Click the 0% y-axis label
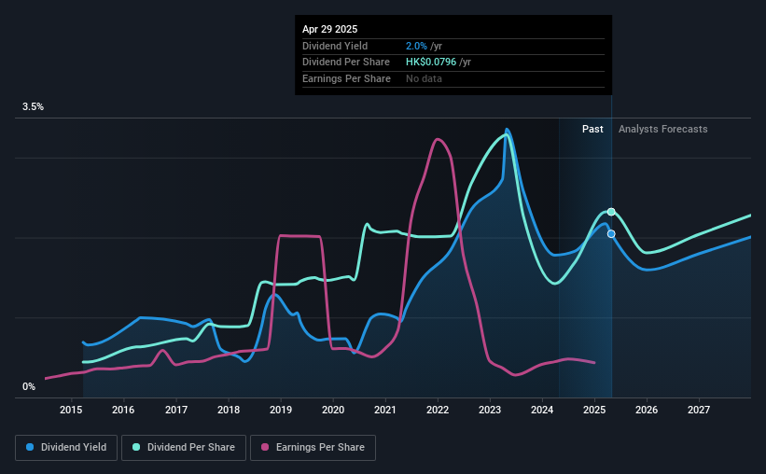 29,386
